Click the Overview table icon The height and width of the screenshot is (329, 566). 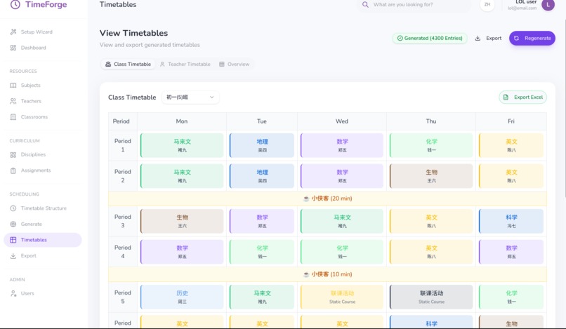222,65
